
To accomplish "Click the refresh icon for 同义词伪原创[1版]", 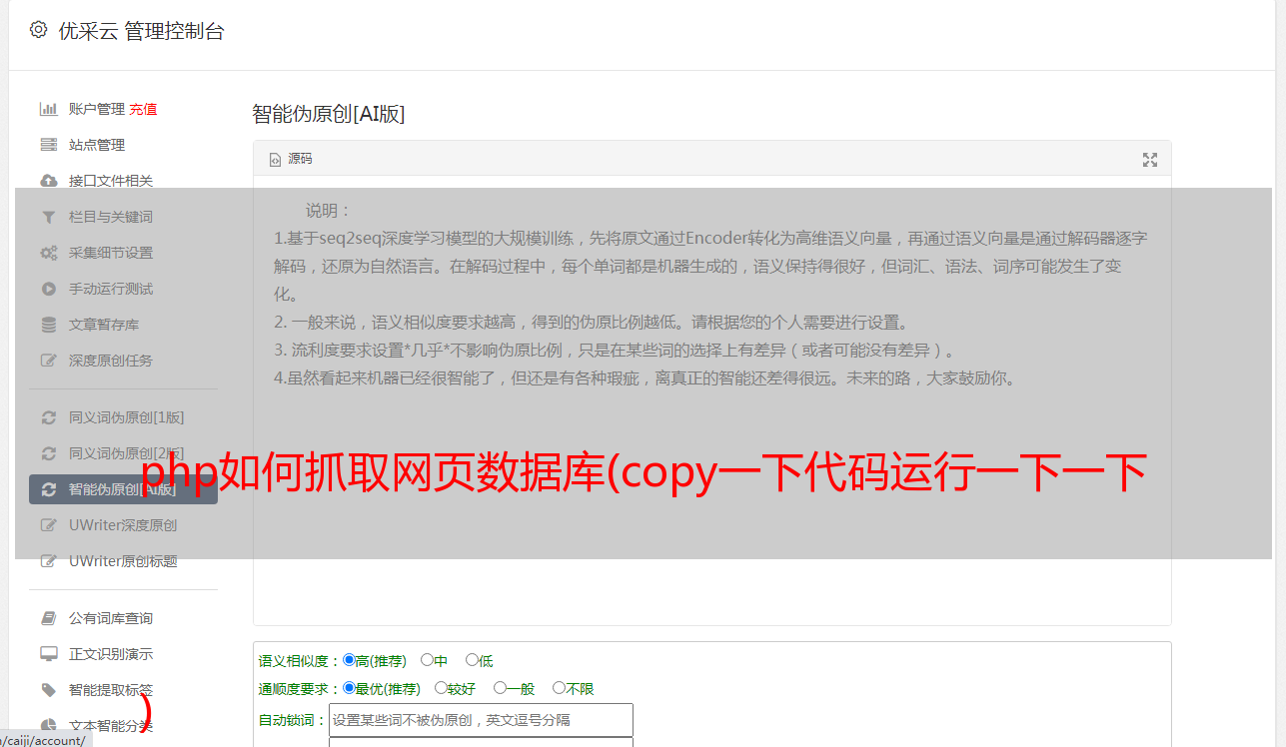I will (48, 417).
